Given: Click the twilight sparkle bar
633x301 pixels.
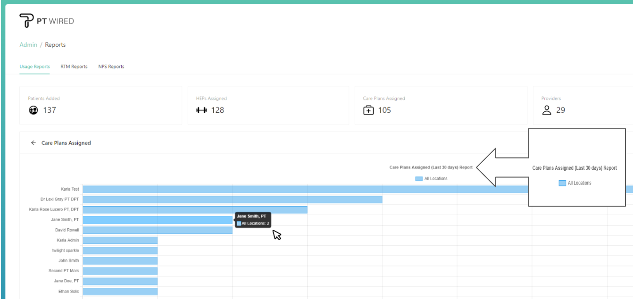Looking at the screenshot, I should coord(120,251).
